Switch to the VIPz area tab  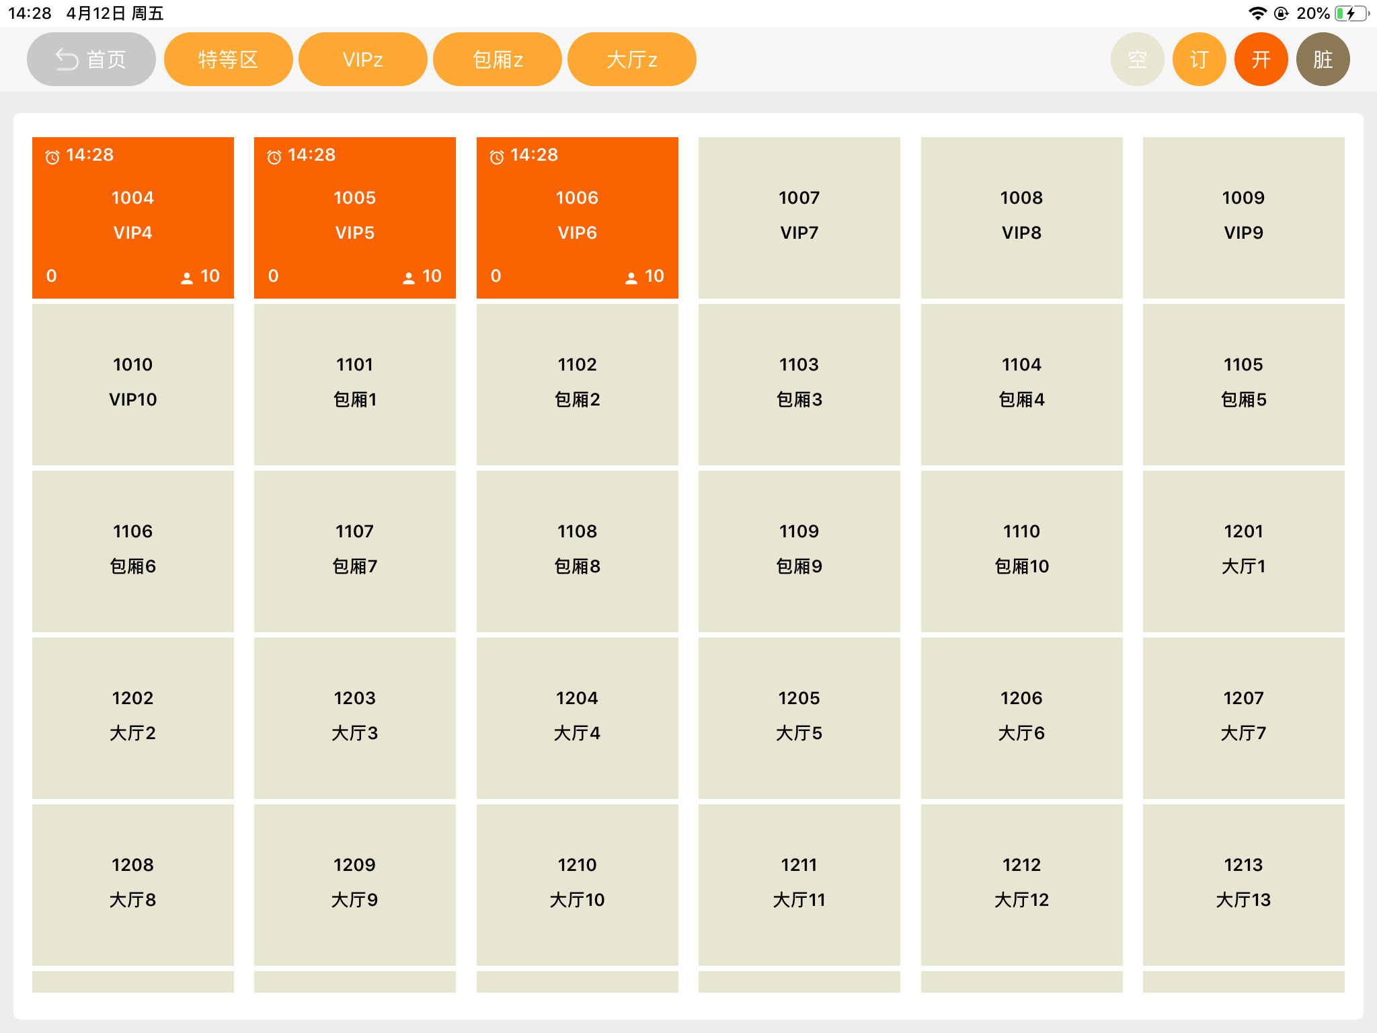pos(362,59)
